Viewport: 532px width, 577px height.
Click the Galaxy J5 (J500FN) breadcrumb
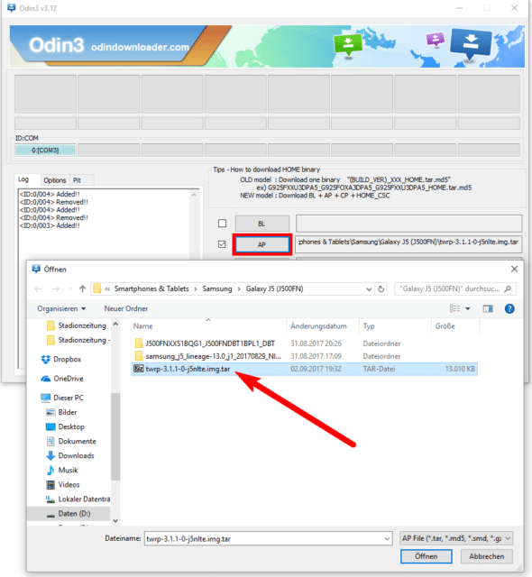274,288
